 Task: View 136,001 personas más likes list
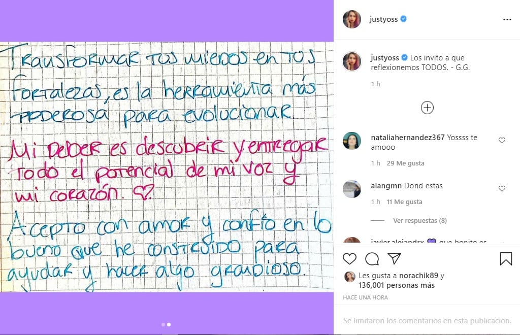click(397, 285)
